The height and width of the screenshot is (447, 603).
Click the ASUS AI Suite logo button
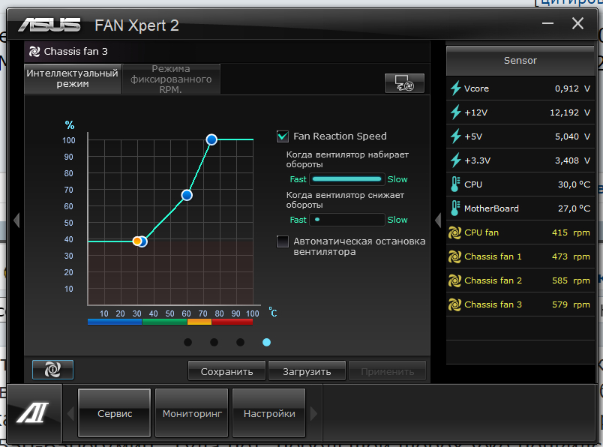(x=33, y=413)
